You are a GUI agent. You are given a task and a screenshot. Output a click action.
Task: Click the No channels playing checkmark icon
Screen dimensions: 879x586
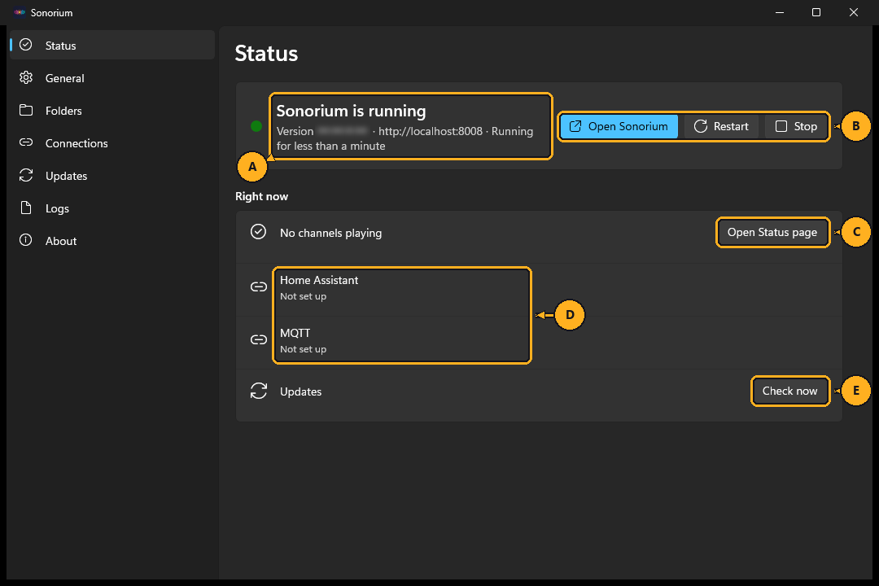[x=259, y=232]
